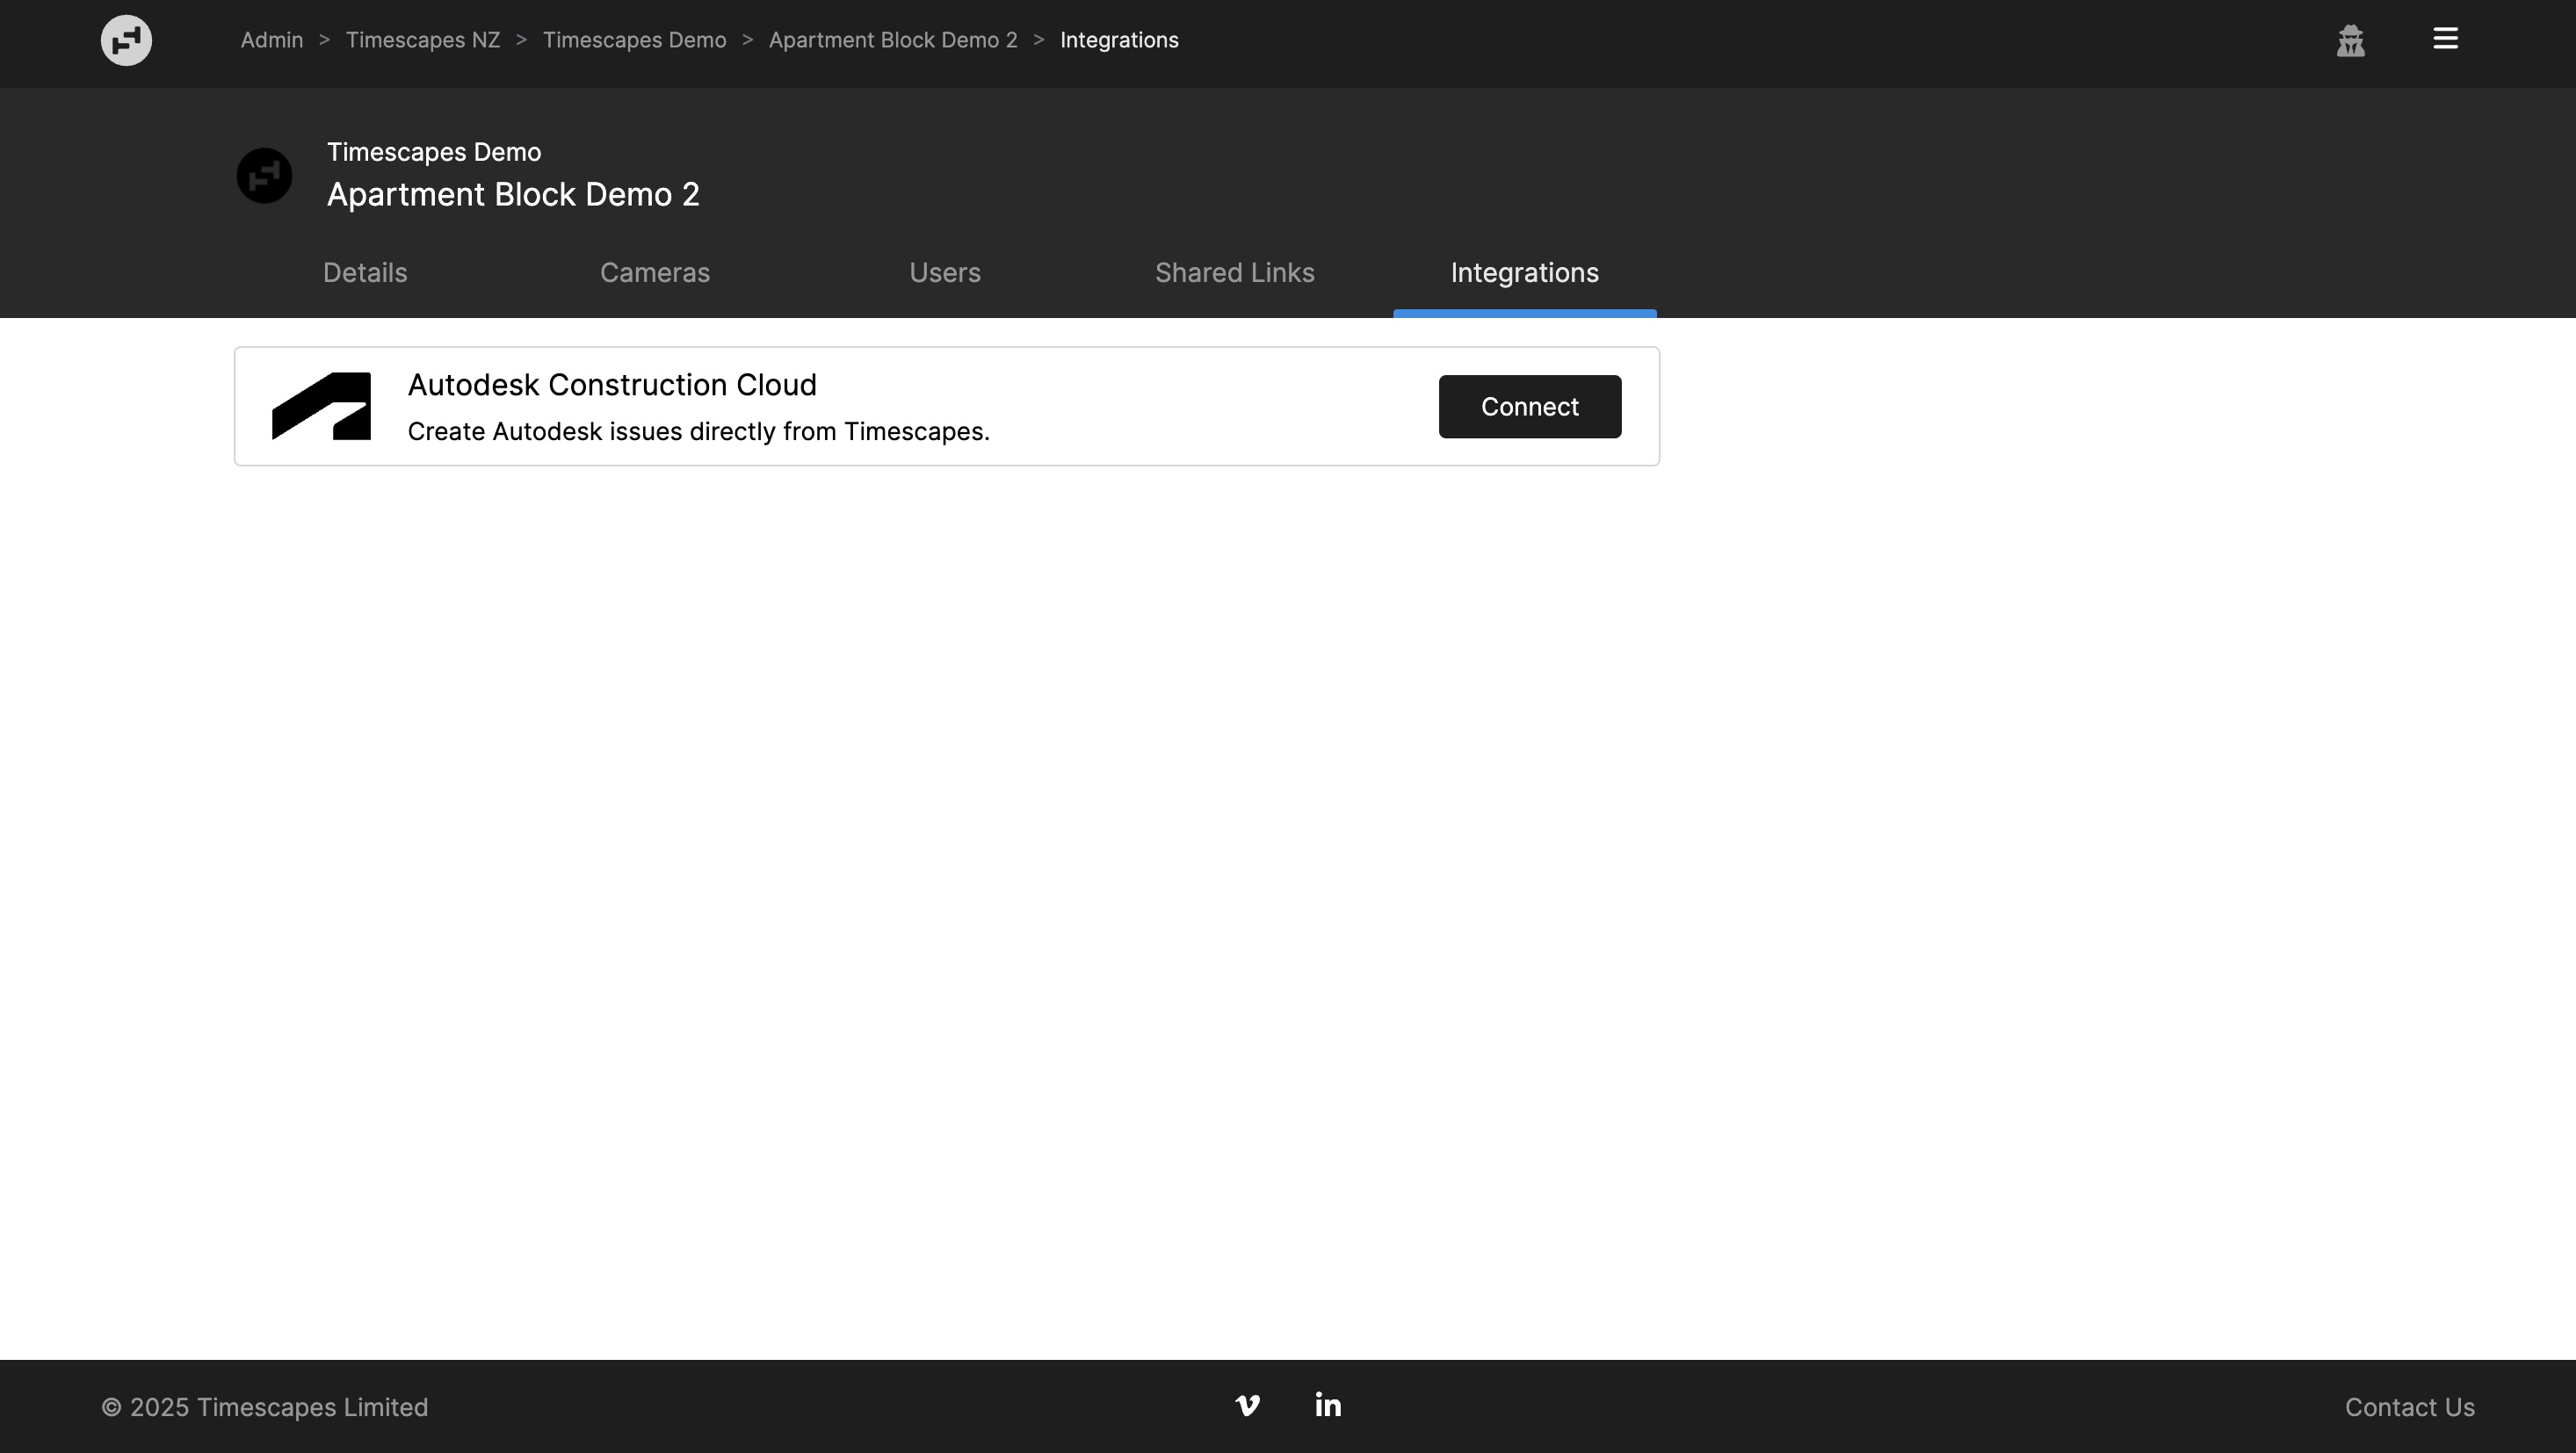Click the Admin breadcrumb link

coord(272,40)
